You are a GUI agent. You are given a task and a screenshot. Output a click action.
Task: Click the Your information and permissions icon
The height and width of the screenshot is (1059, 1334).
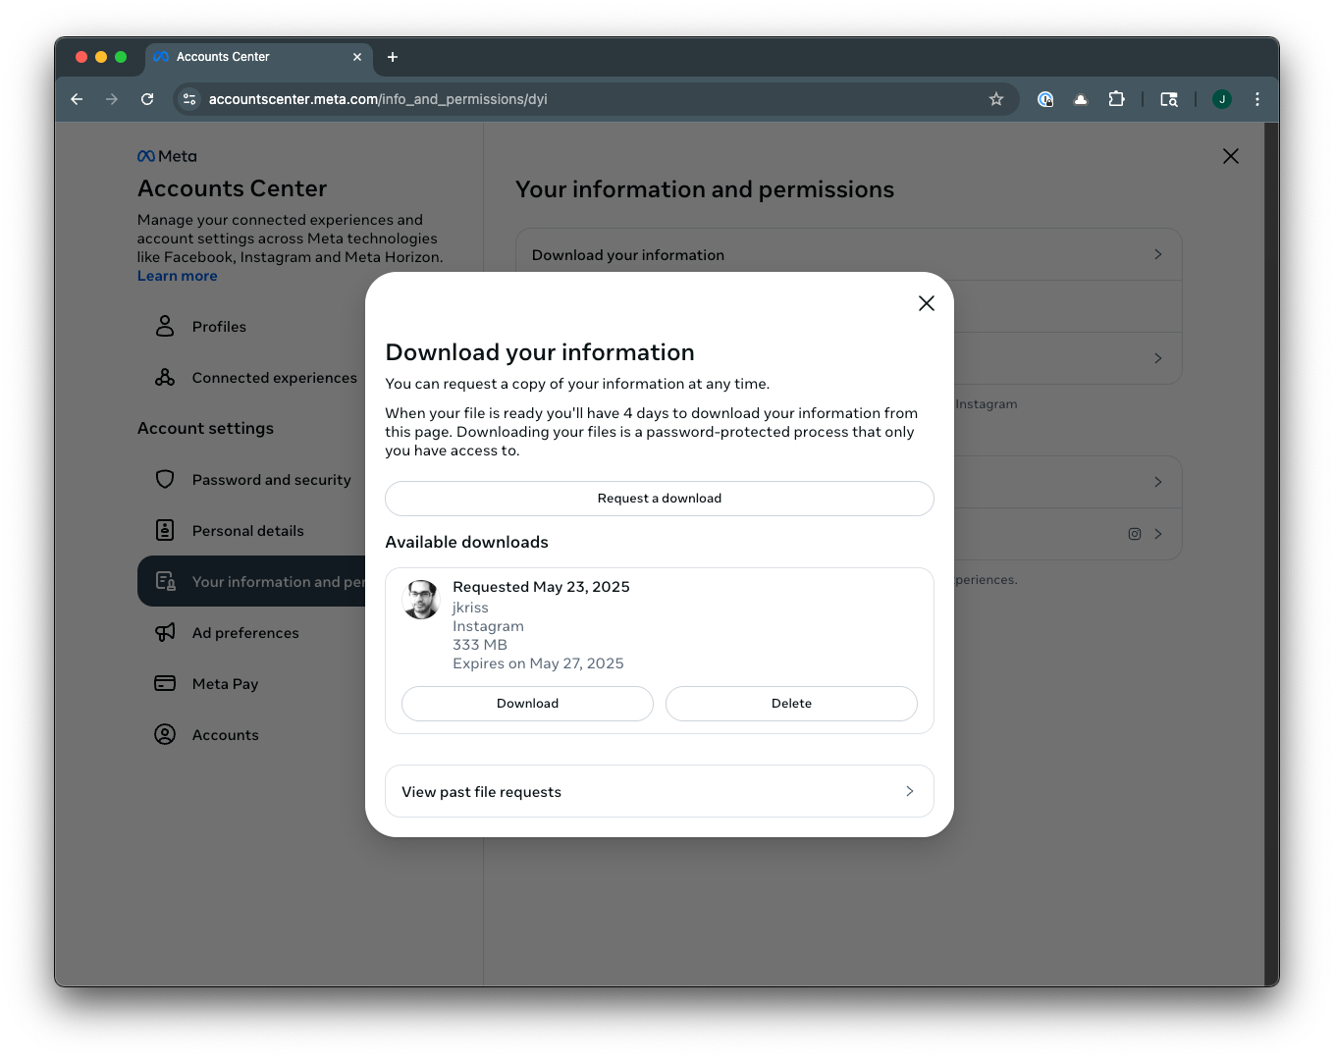click(165, 581)
